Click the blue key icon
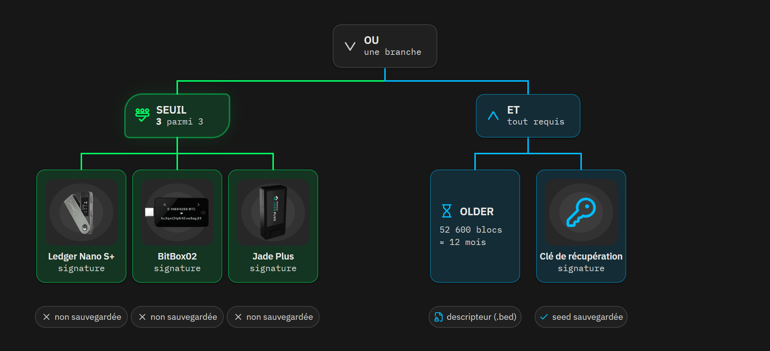770x351 pixels. 581,212
